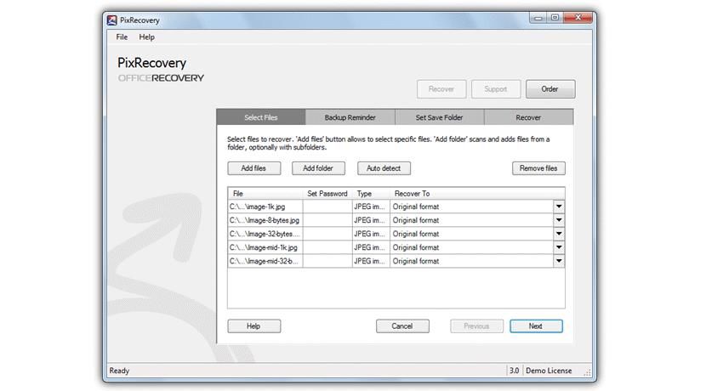The image size is (706, 391).
Task: Click the Cancel button
Action: (x=402, y=326)
